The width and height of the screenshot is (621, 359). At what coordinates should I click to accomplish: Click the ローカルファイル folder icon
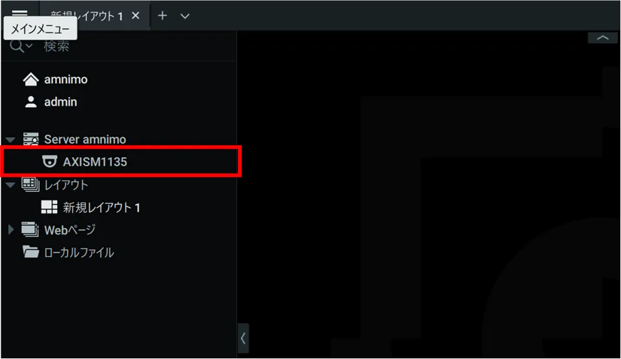[31, 252]
